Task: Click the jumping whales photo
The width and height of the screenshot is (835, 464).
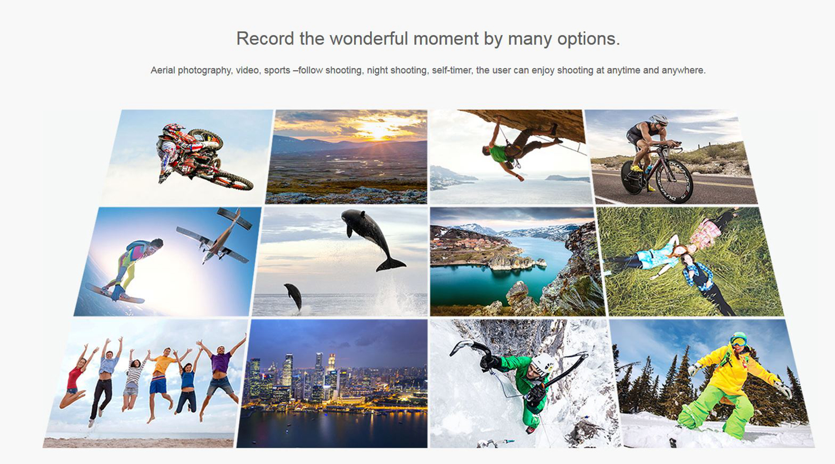Action: pyautogui.click(x=340, y=261)
